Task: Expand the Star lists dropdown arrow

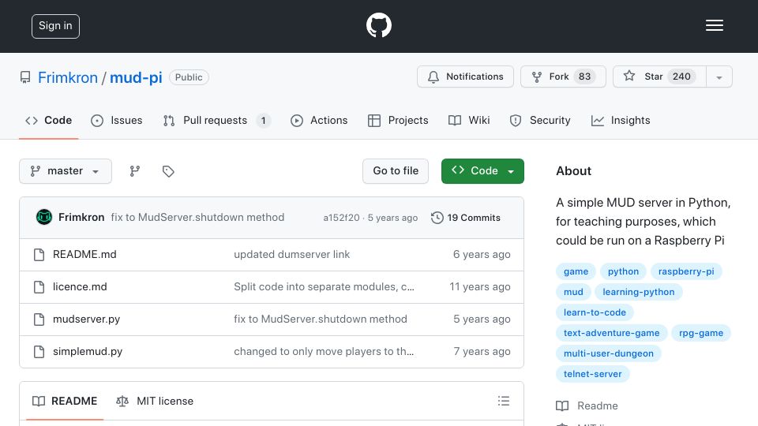Action: click(719, 77)
